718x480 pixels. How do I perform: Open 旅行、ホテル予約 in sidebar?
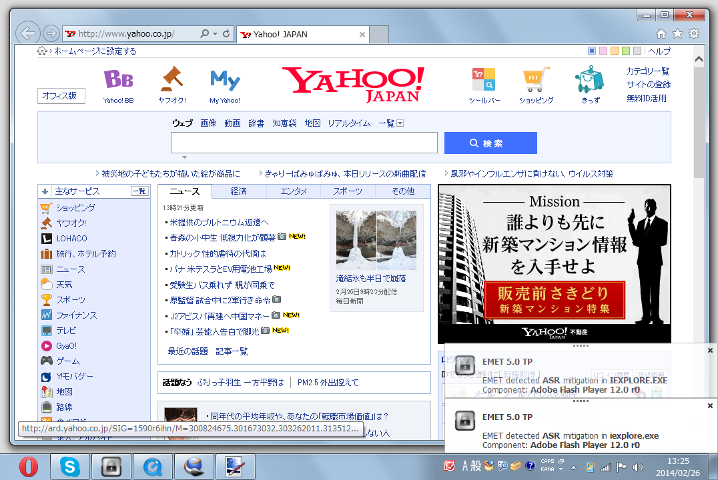85,253
